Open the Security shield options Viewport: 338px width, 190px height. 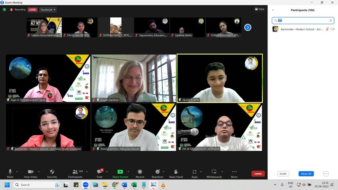(52, 172)
